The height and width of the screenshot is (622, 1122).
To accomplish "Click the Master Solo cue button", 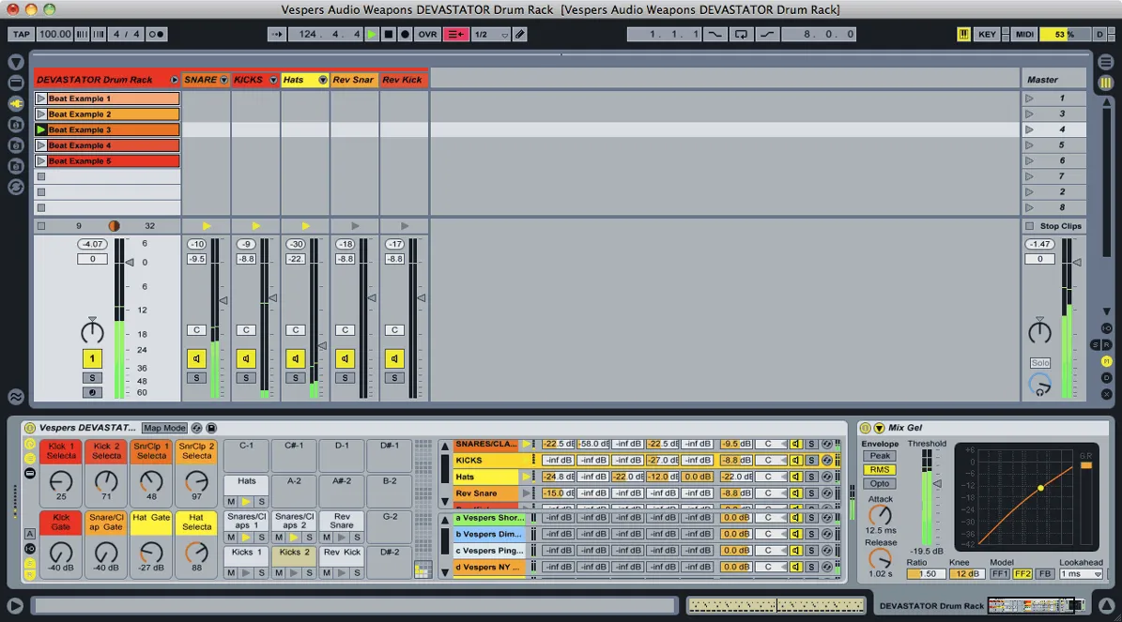I will [x=1039, y=363].
